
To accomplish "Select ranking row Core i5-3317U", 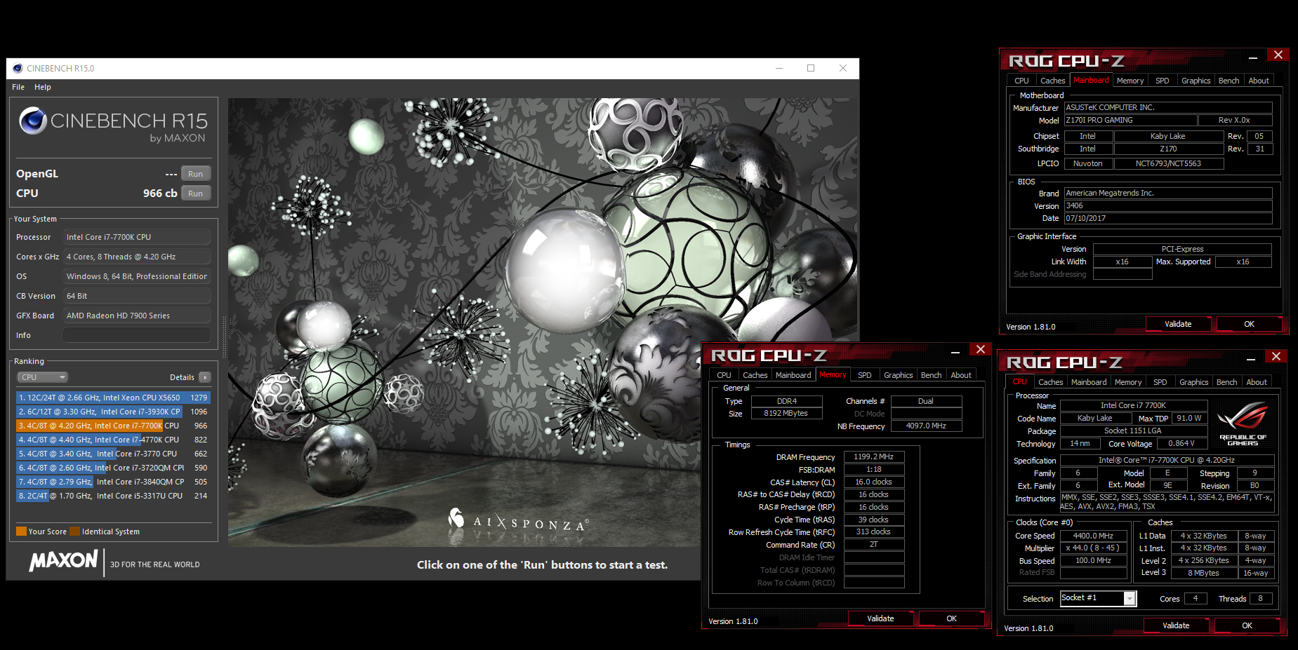I will click(x=113, y=496).
